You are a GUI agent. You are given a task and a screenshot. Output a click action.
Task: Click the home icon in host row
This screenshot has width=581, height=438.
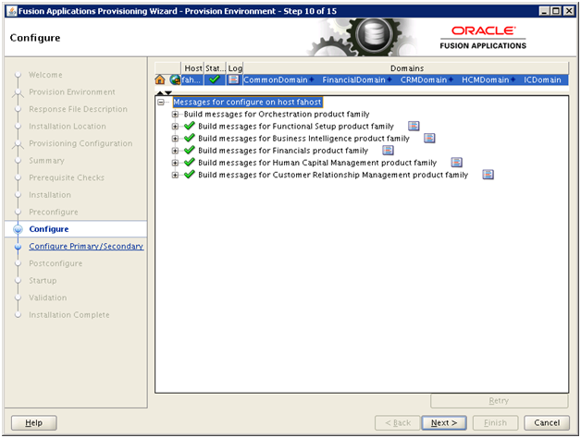[160, 79]
